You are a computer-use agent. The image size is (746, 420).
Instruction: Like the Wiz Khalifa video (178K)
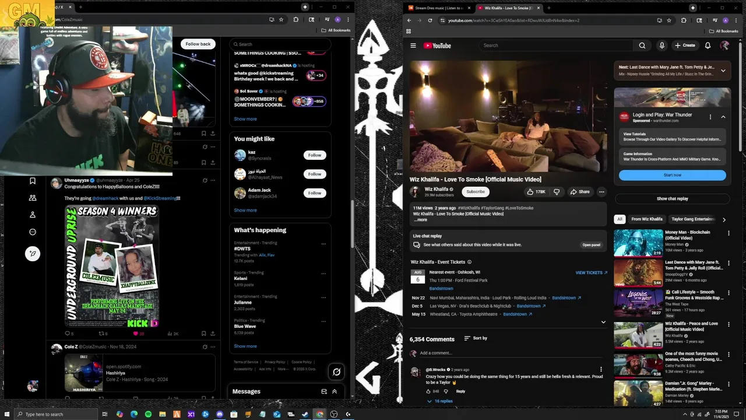[x=536, y=192]
